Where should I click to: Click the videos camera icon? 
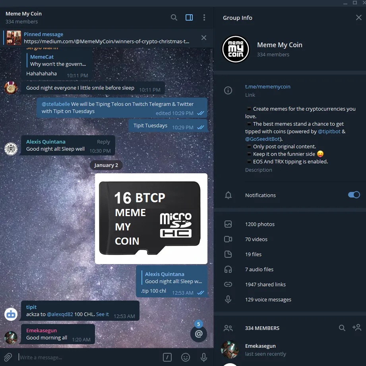coord(228,239)
